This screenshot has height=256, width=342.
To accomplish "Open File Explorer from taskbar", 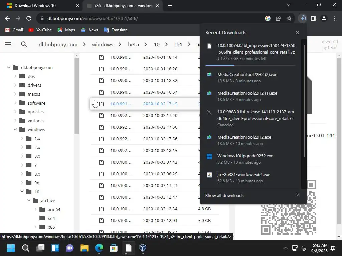I will pyautogui.click(x=84, y=248).
